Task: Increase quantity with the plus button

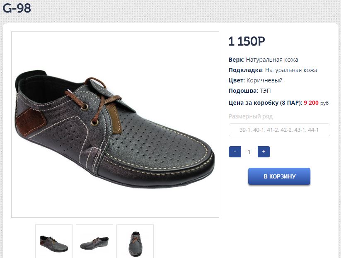Action: tap(264, 152)
